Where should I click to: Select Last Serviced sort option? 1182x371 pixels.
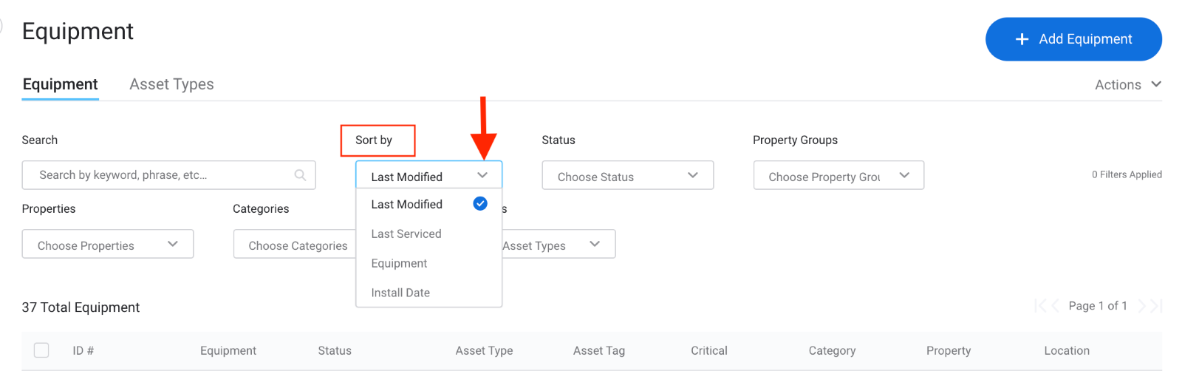pos(406,234)
